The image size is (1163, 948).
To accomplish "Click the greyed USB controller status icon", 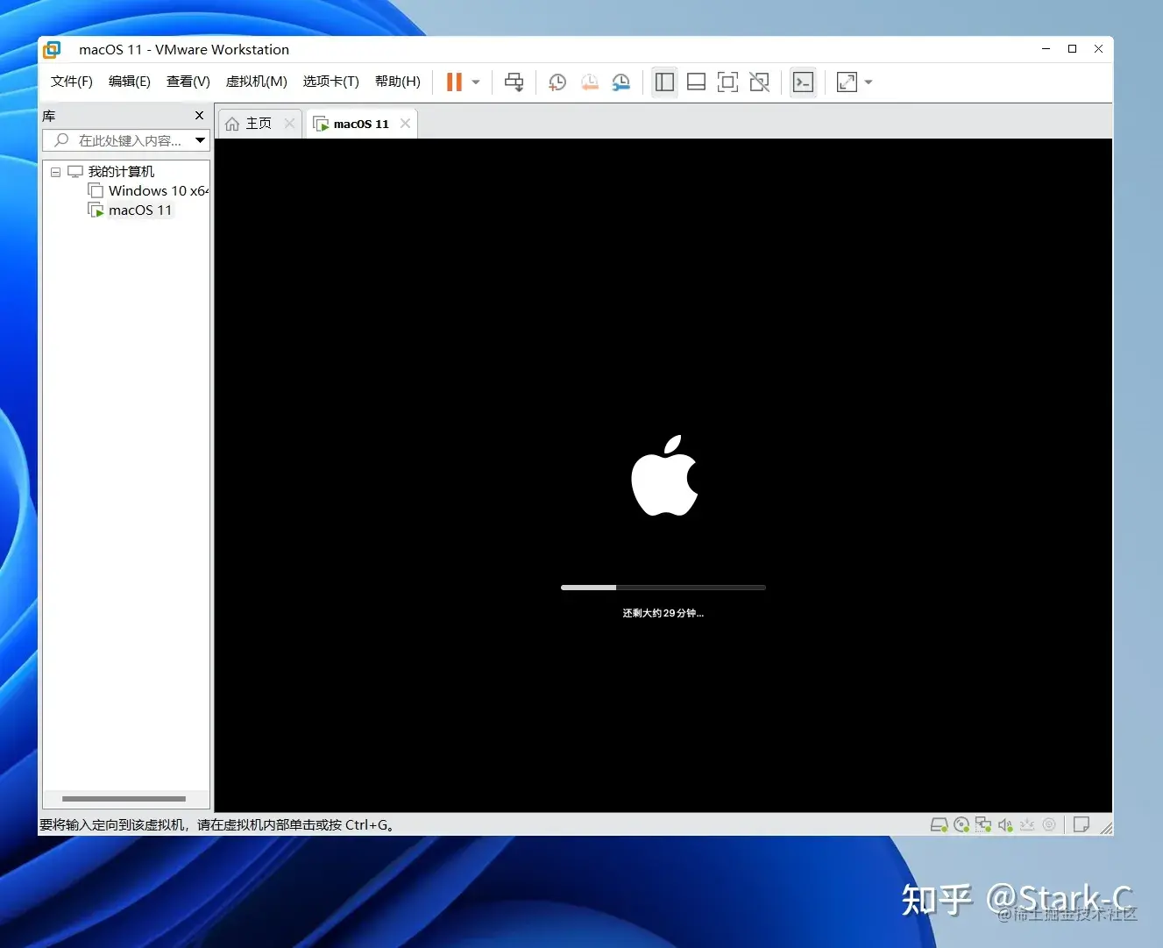I will click(1027, 824).
